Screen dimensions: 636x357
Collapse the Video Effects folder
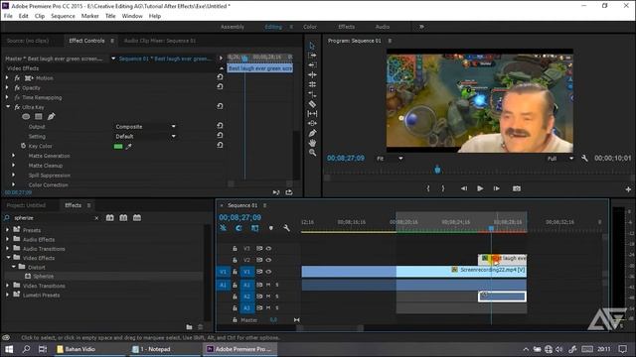click(x=8, y=258)
